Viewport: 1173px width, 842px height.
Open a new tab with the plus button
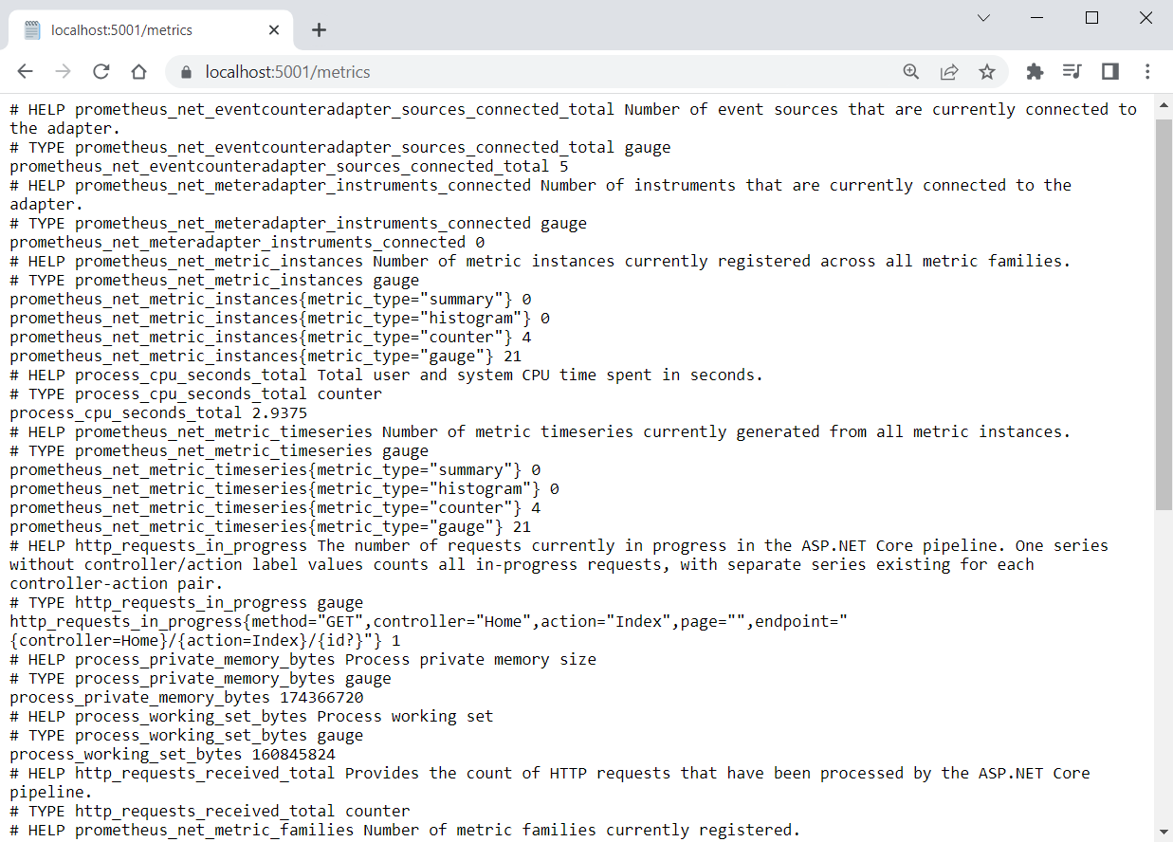[319, 29]
